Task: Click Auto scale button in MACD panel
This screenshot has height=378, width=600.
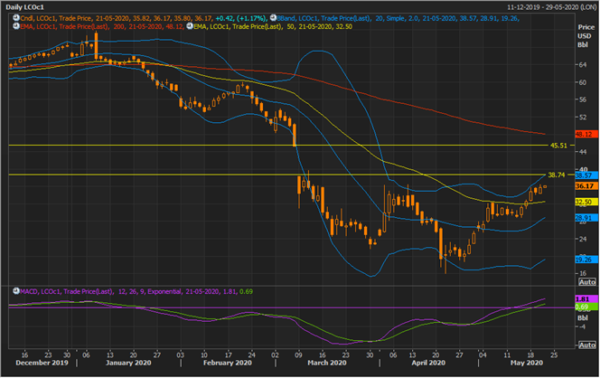Action: pos(587,345)
